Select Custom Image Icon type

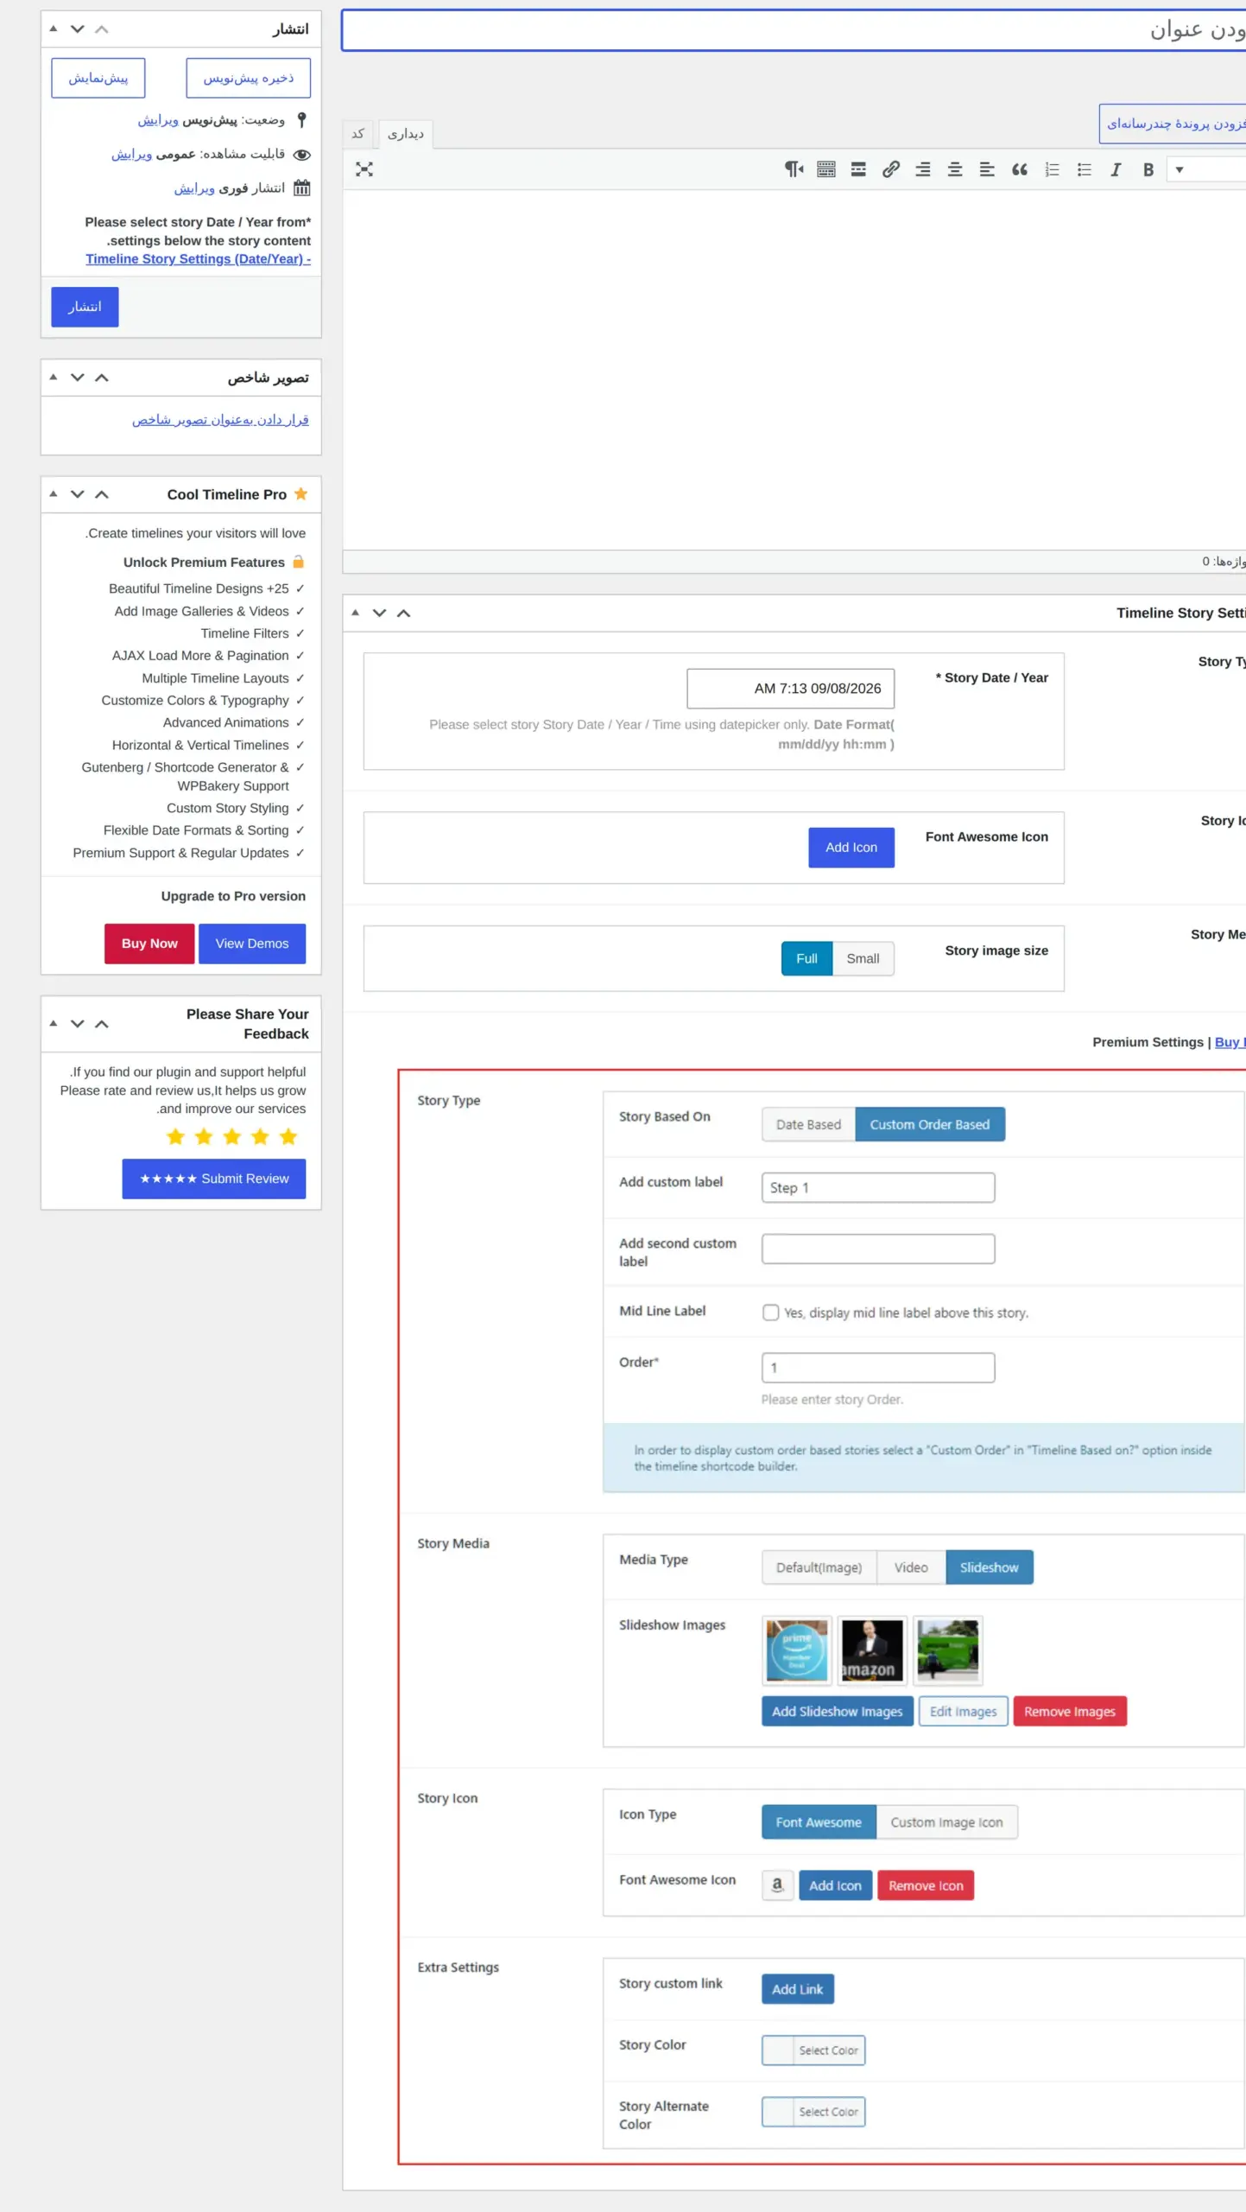[946, 1821]
